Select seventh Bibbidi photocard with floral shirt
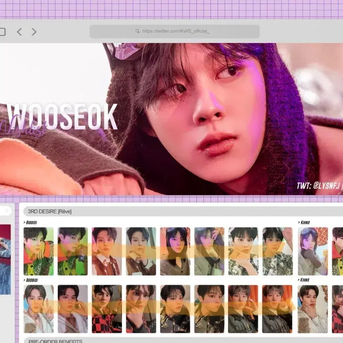Viewport: 343px width, 343px height. pyautogui.click(x=243, y=252)
